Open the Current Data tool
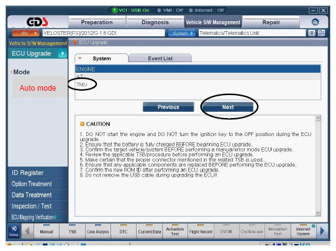336x251 pixels. pos(149,231)
